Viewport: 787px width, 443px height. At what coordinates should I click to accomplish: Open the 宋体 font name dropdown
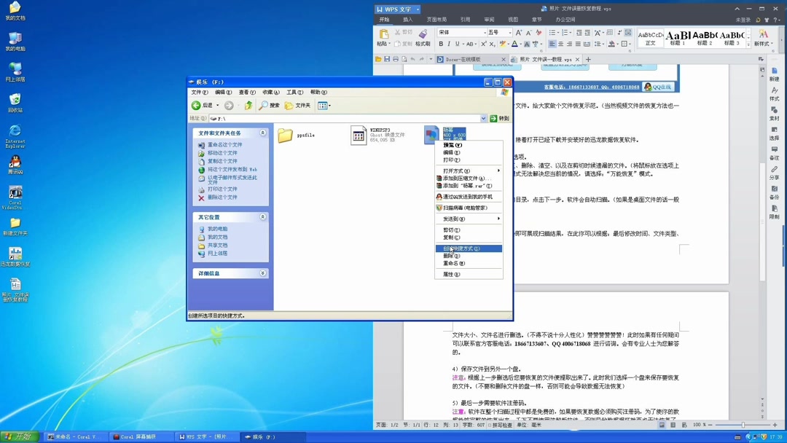[x=485, y=32]
